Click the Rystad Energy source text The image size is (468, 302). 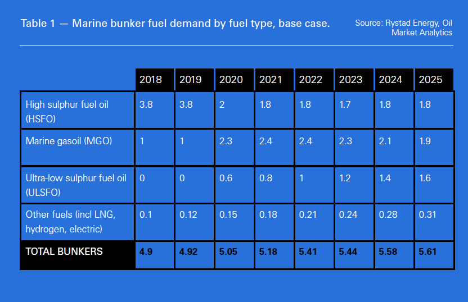pyautogui.click(x=403, y=28)
